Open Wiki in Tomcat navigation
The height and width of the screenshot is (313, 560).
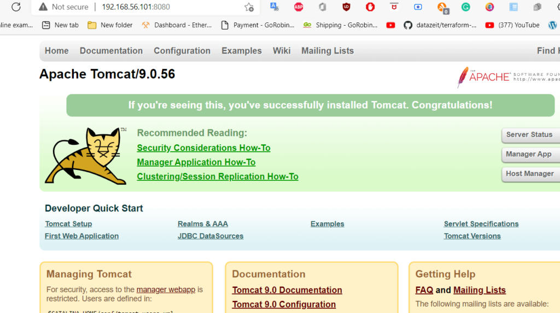[282, 51]
